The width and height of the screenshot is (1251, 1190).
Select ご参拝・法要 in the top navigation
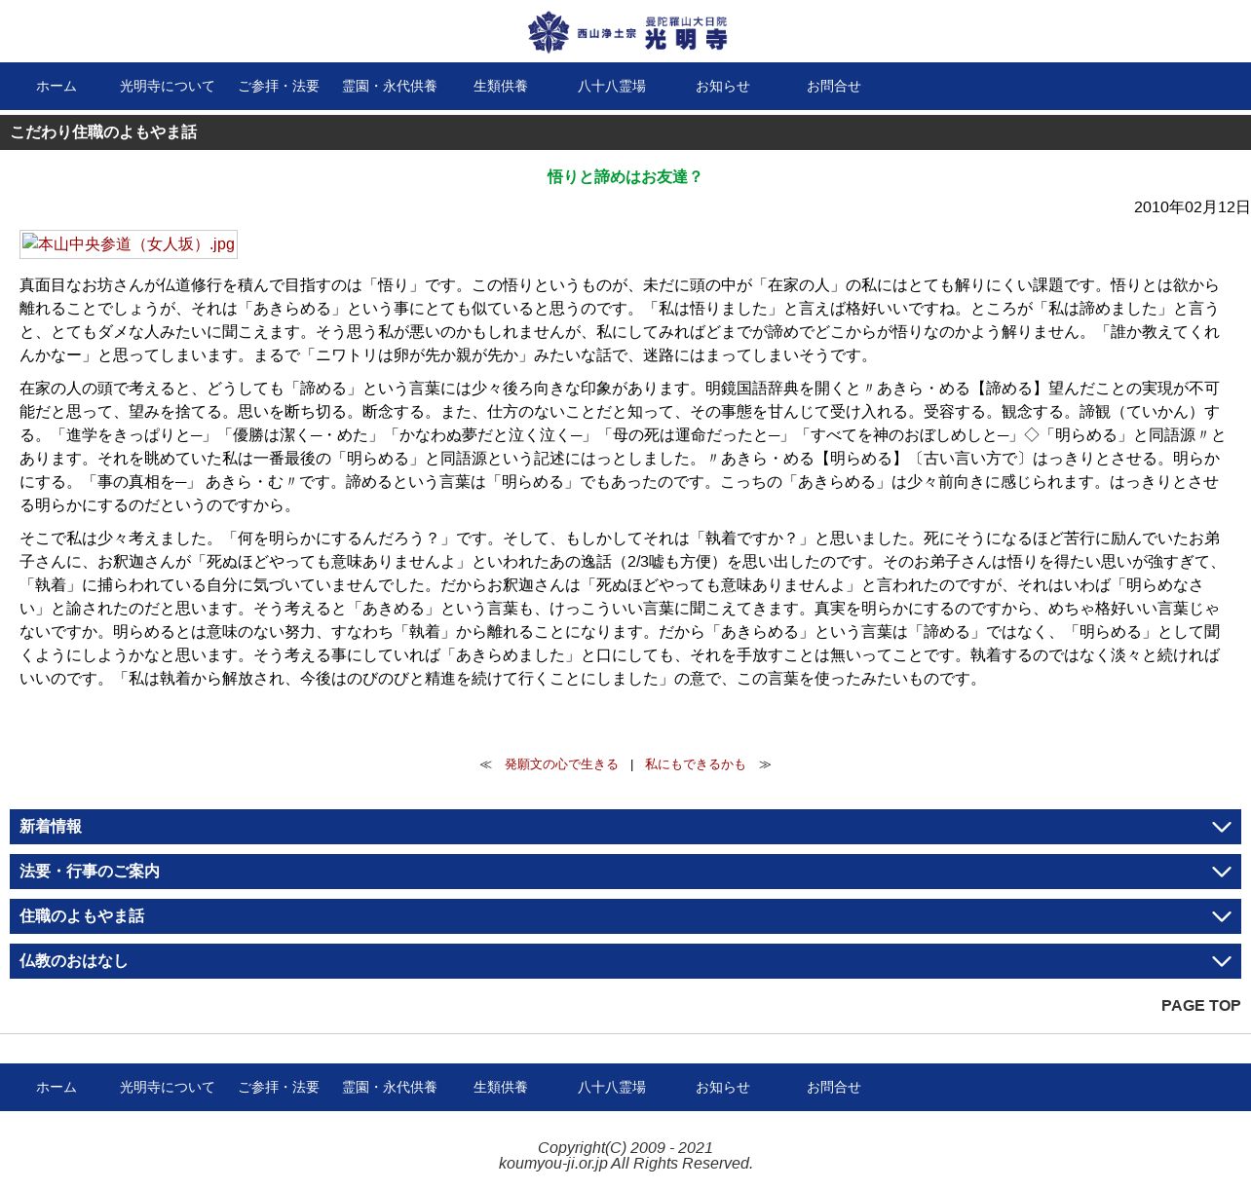coord(279,87)
